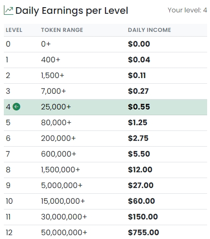Select the highlighted level 4 row
The image size is (210, 239).
105,107
